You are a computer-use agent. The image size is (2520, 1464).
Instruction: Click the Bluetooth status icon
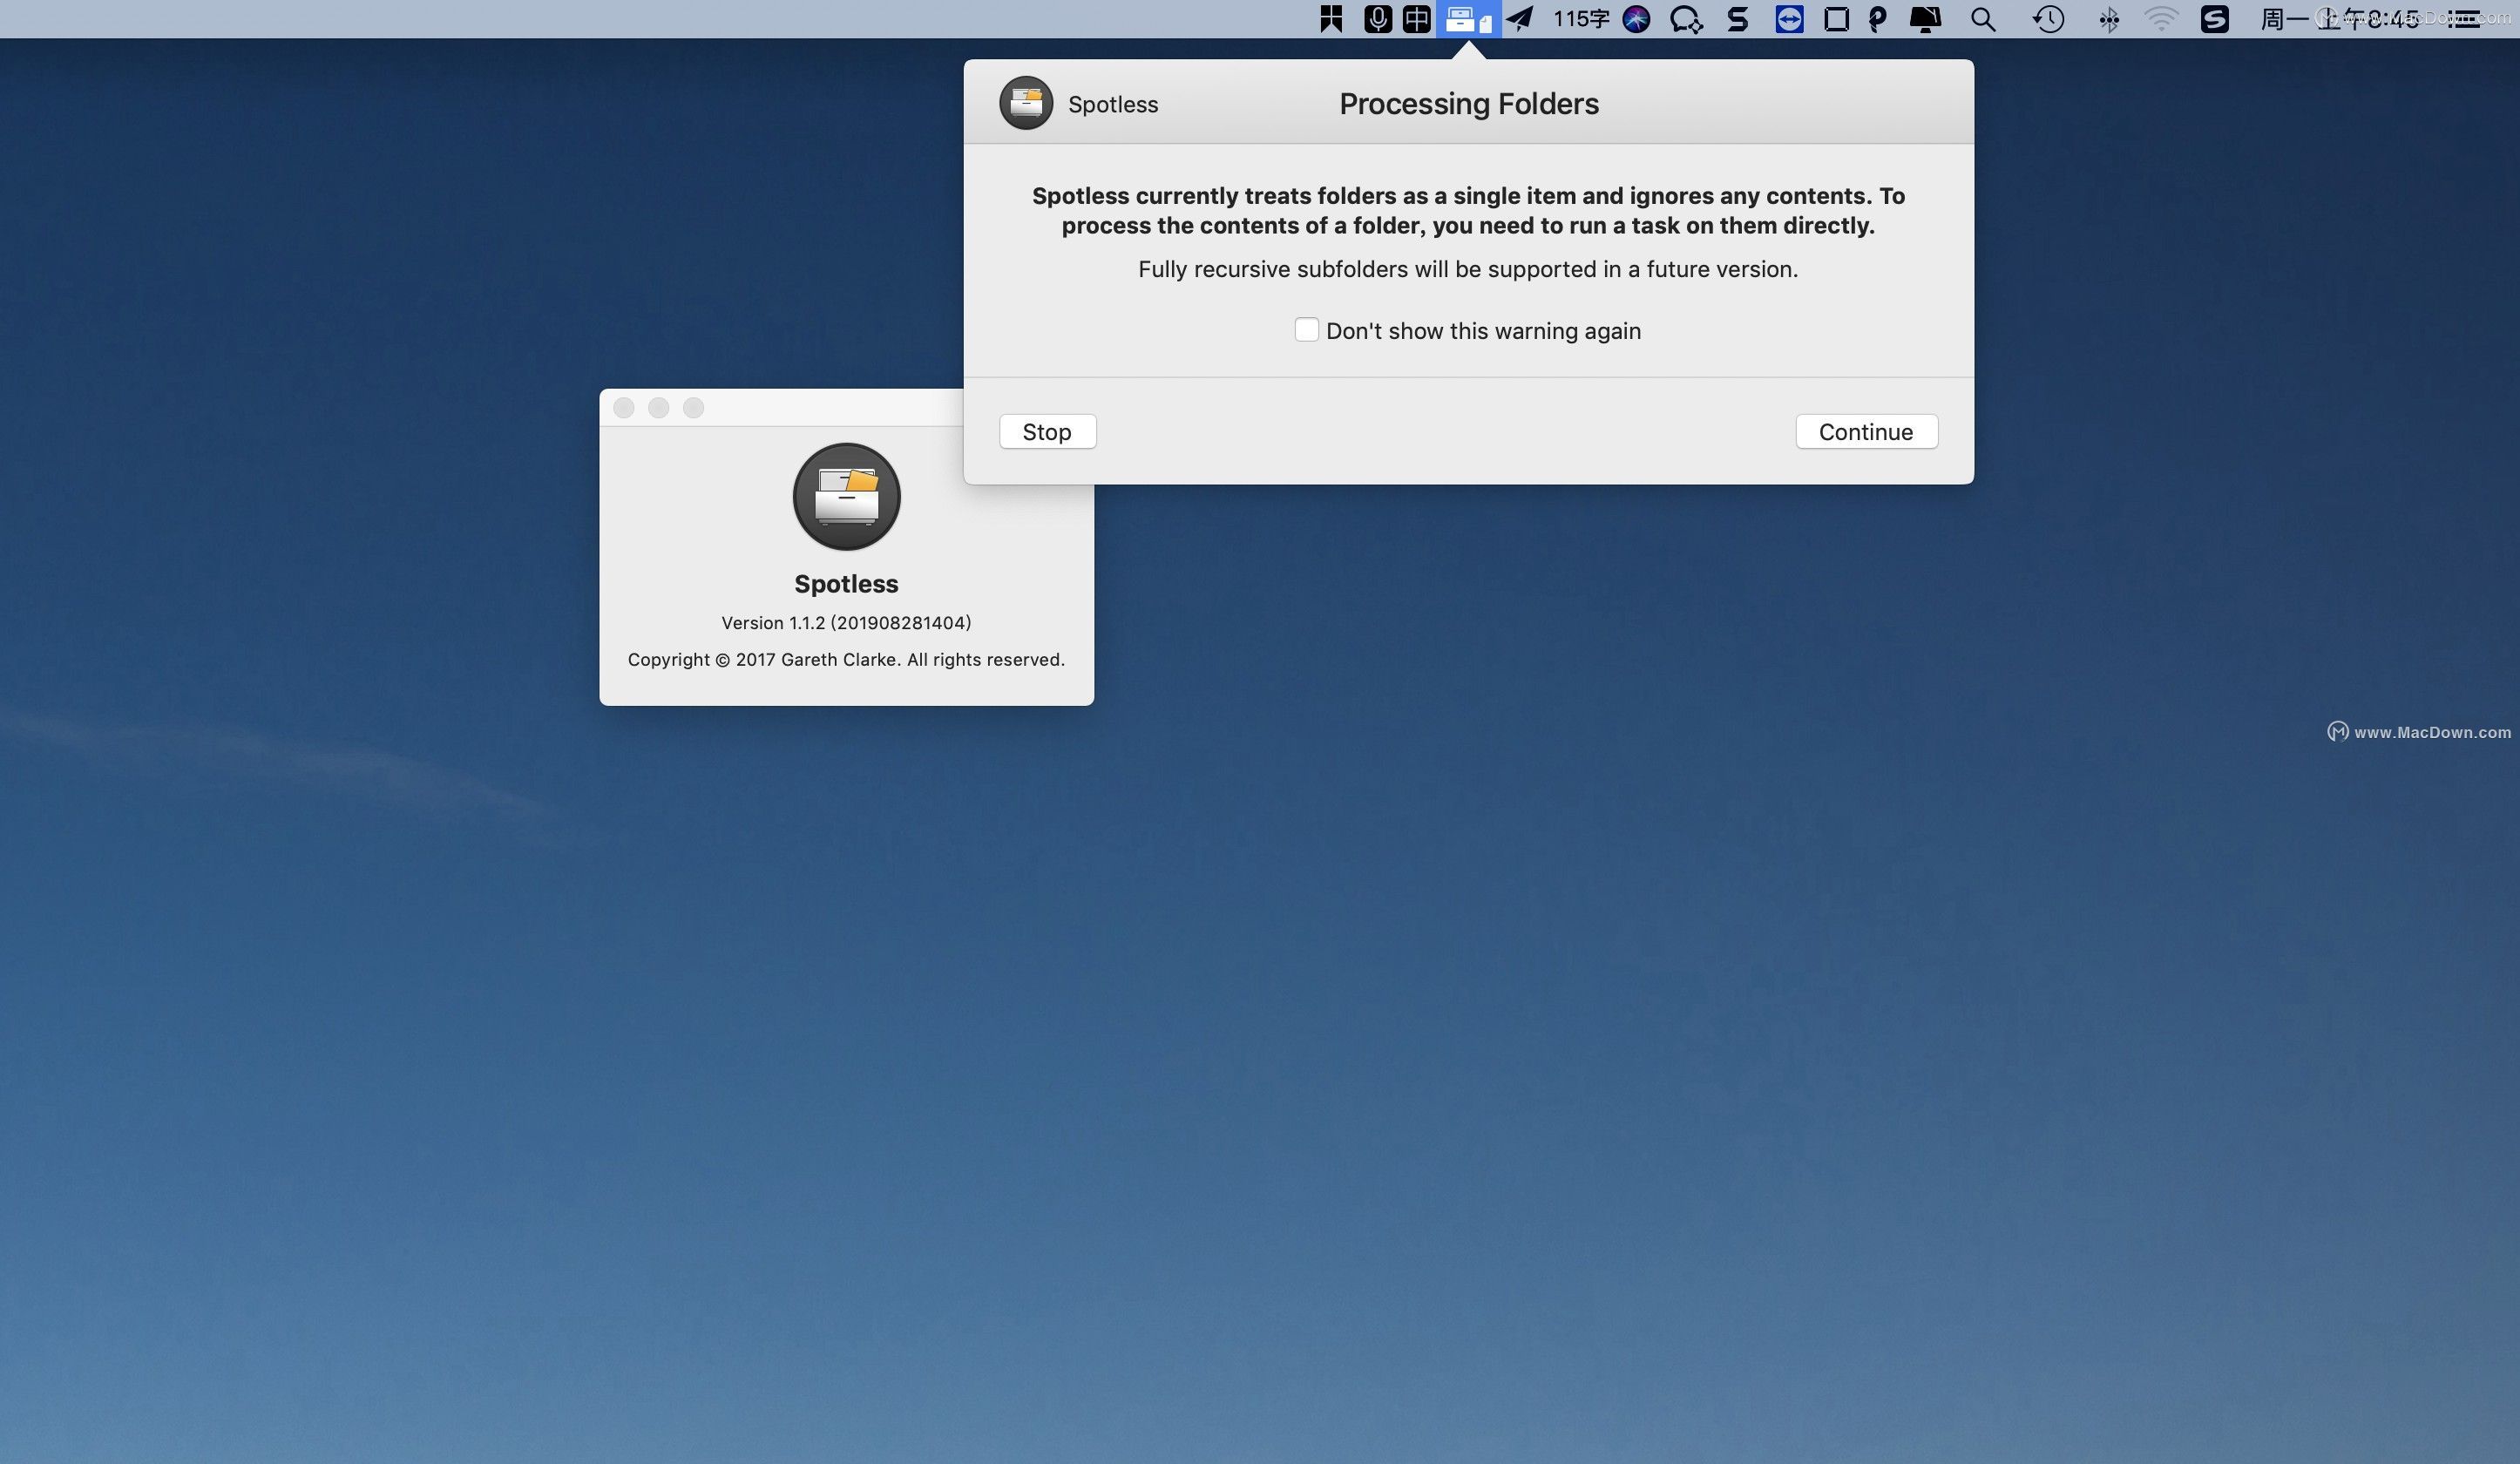2109,20
